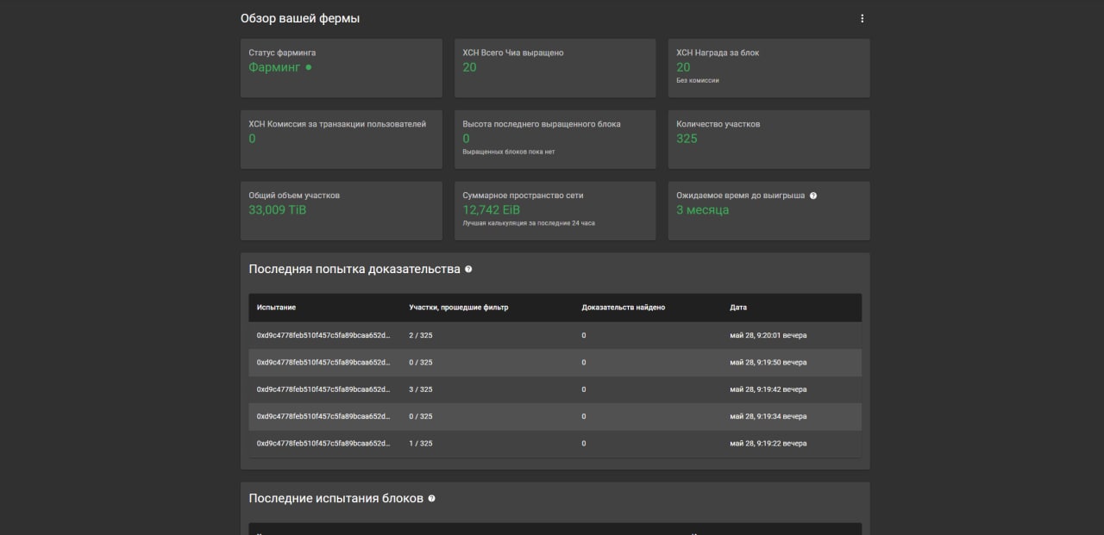The height and width of the screenshot is (535, 1104).
Task: Click the Фарминг status text
Action: point(274,67)
